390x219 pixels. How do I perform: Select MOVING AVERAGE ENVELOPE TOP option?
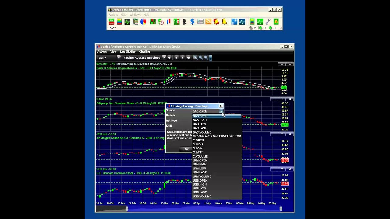[x=217, y=136]
